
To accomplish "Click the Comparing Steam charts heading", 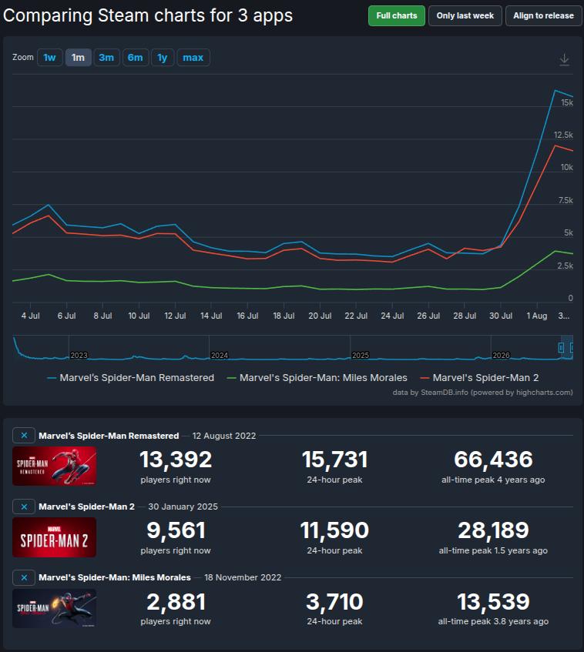I will click(x=148, y=16).
